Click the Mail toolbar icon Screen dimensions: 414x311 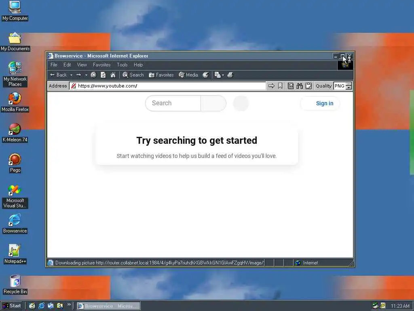pyautogui.click(x=218, y=75)
